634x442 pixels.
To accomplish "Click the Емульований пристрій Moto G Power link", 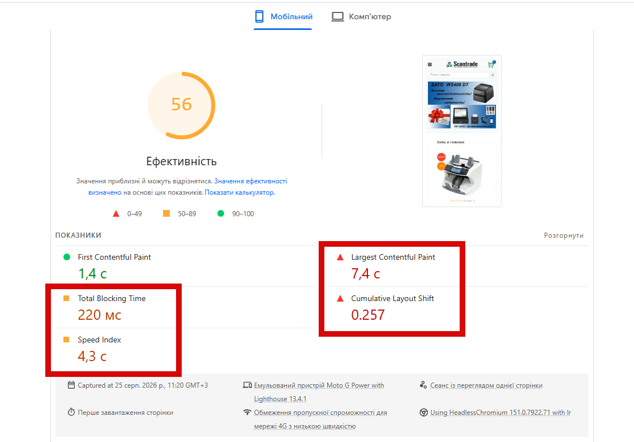I will [319, 392].
